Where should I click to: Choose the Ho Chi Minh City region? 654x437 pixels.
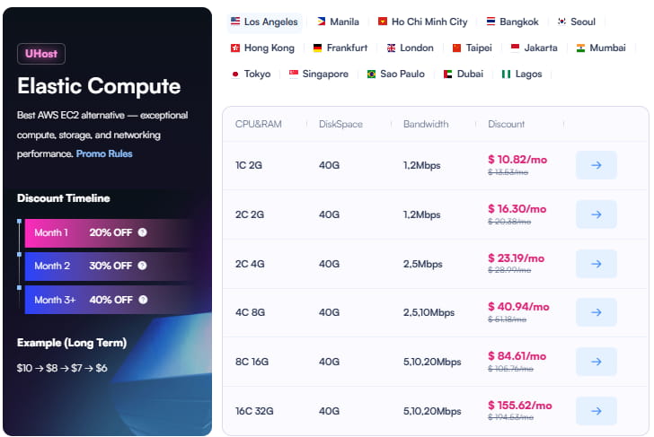[x=422, y=22]
